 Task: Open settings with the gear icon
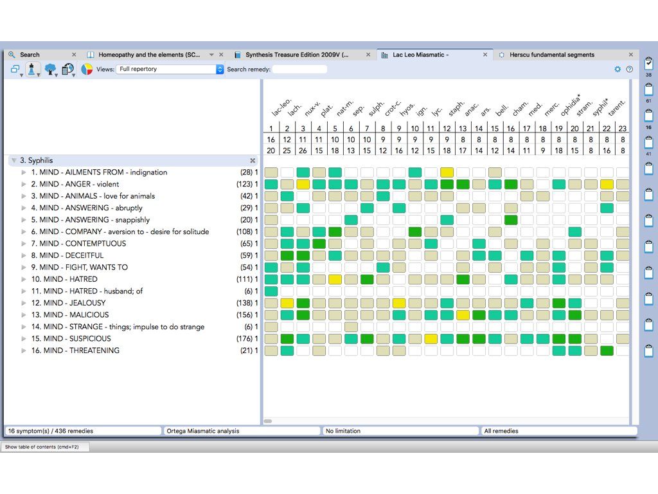(618, 69)
